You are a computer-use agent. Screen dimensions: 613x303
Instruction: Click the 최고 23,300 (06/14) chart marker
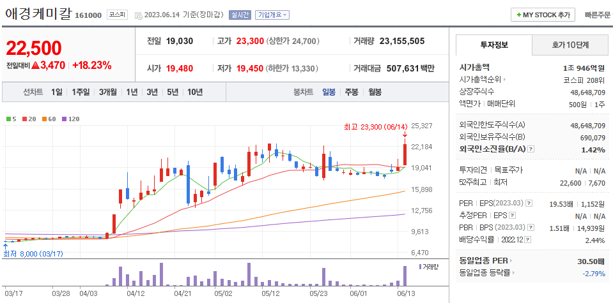[376, 127]
